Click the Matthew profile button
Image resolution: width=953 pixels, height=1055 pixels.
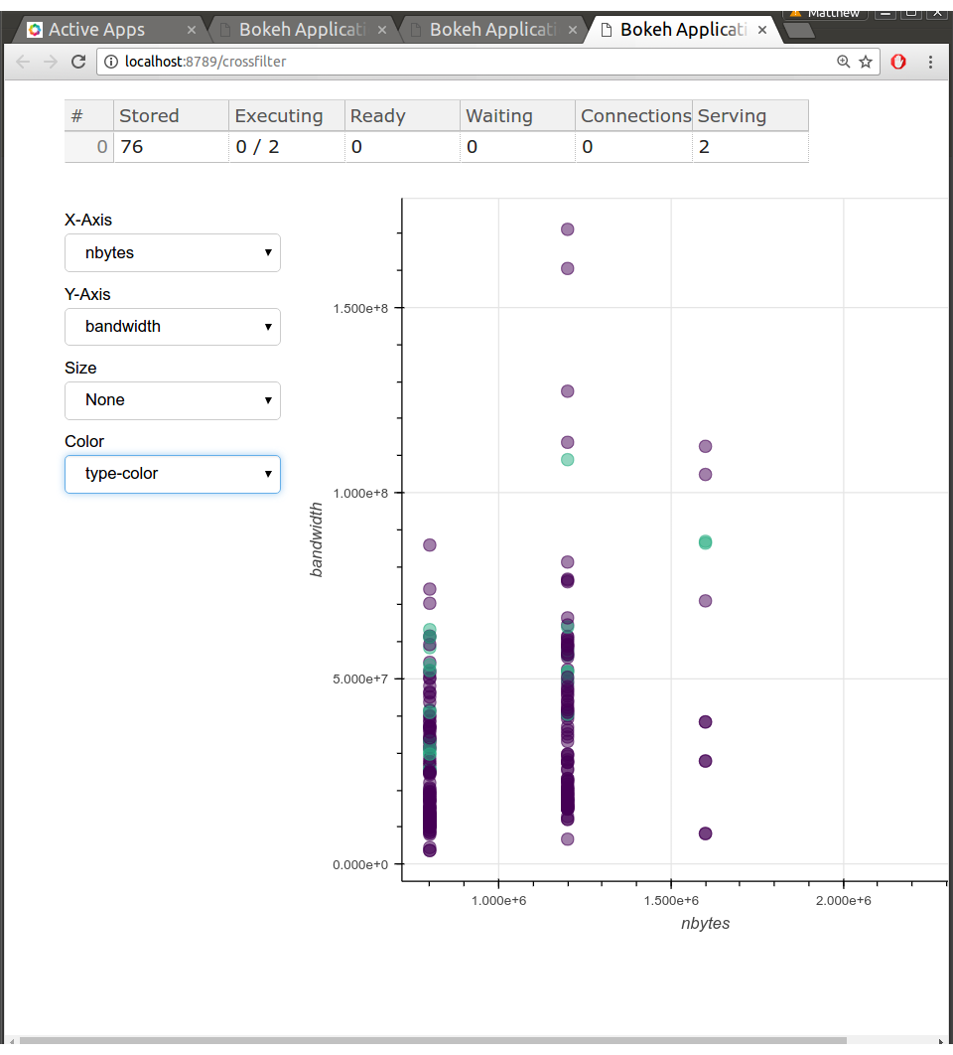pos(832,12)
